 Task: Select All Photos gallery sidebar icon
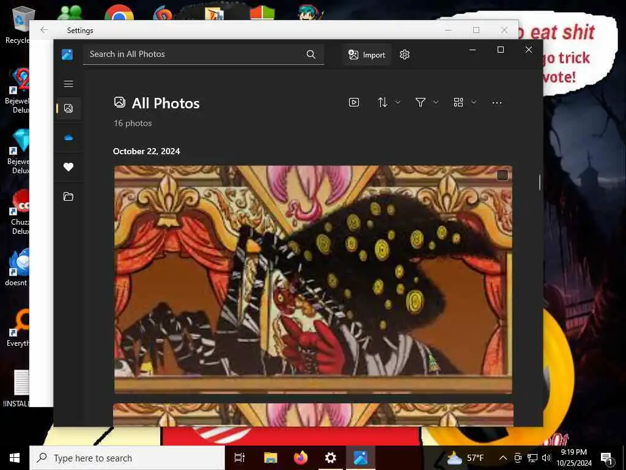tap(68, 108)
